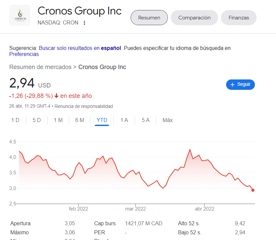Click Buscar solo resultados en español link
This screenshot has width=276, height=240.
[80, 48]
